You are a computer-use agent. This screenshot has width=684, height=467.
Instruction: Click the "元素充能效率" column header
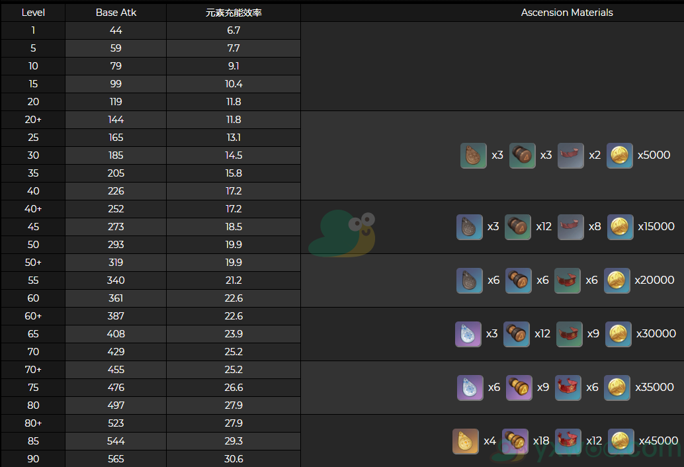coord(234,13)
